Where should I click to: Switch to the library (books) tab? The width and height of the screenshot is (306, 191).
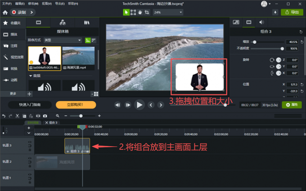(x=87, y=22)
